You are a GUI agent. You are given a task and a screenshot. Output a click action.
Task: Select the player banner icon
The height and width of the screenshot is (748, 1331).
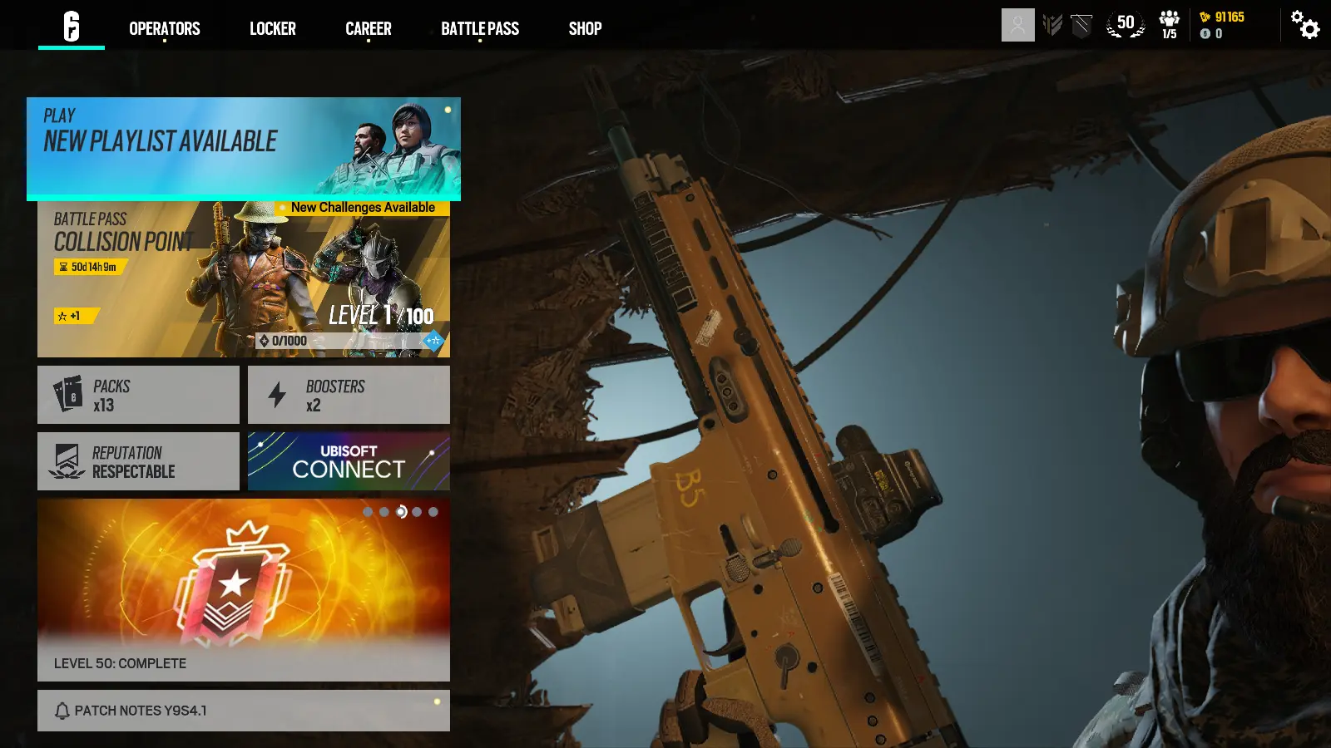1081,25
